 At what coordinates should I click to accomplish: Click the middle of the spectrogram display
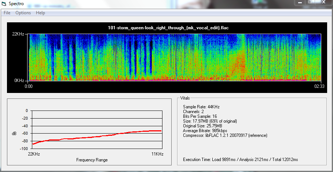point(175,57)
